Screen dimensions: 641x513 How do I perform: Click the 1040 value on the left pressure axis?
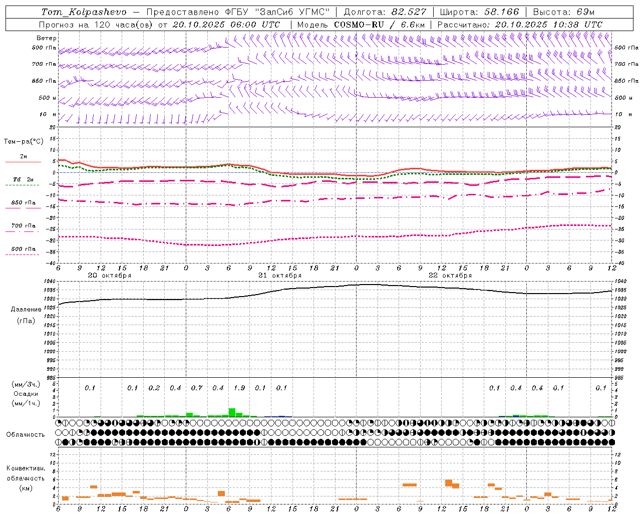click(51, 281)
